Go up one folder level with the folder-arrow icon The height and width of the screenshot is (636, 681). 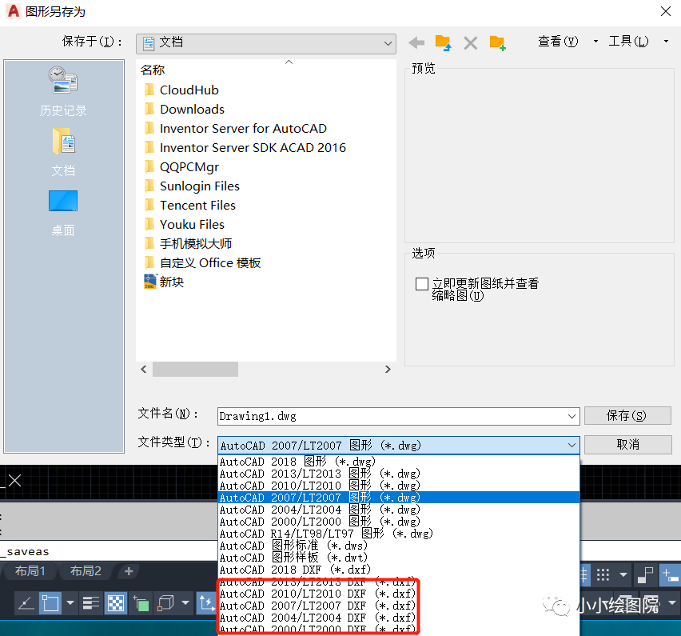tap(443, 42)
